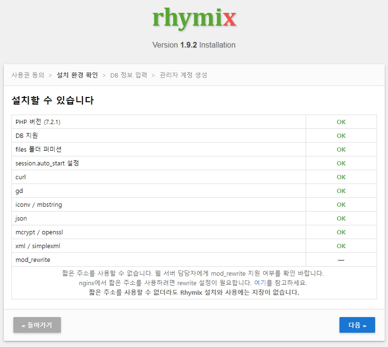Select the DB 지원 row label

coord(27,136)
